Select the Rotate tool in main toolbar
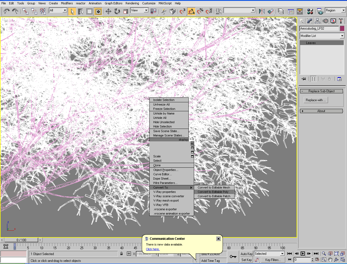 117,11
